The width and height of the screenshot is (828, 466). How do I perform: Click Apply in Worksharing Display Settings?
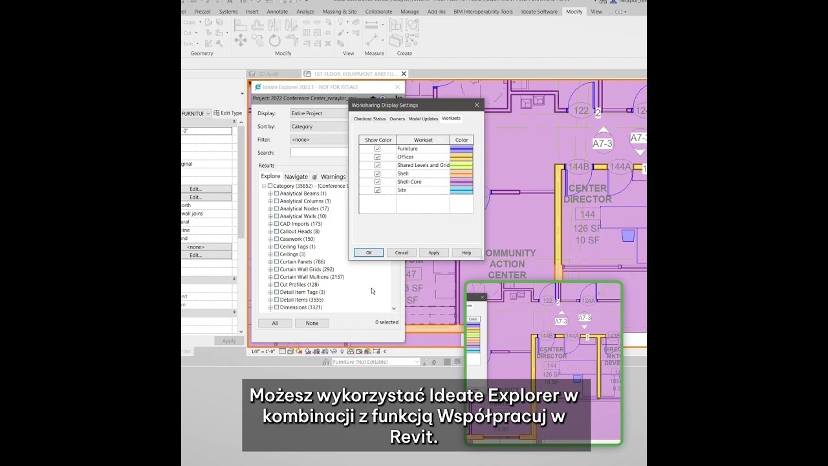click(x=434, y=252)
